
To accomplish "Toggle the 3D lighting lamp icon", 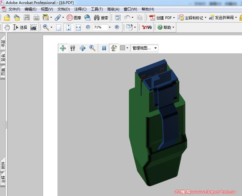I will (x=114, y=48).
